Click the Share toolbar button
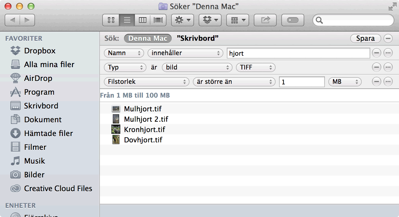The height and width of the screenshot is (217, 399). click(265, 20)
